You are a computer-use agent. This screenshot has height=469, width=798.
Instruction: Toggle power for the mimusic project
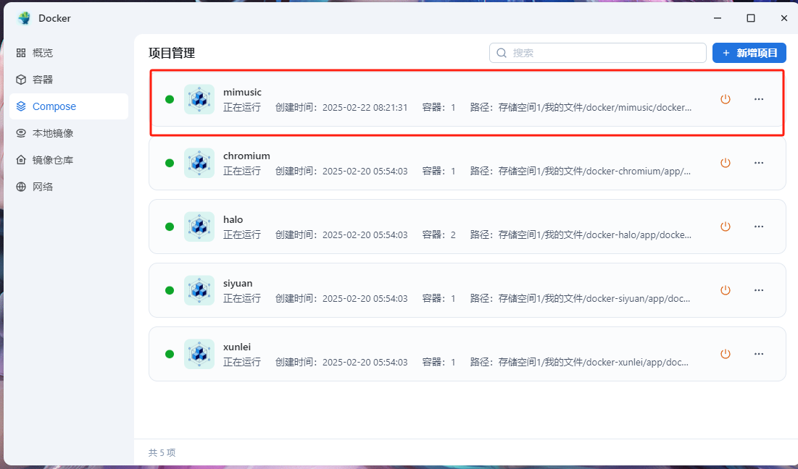725,99
